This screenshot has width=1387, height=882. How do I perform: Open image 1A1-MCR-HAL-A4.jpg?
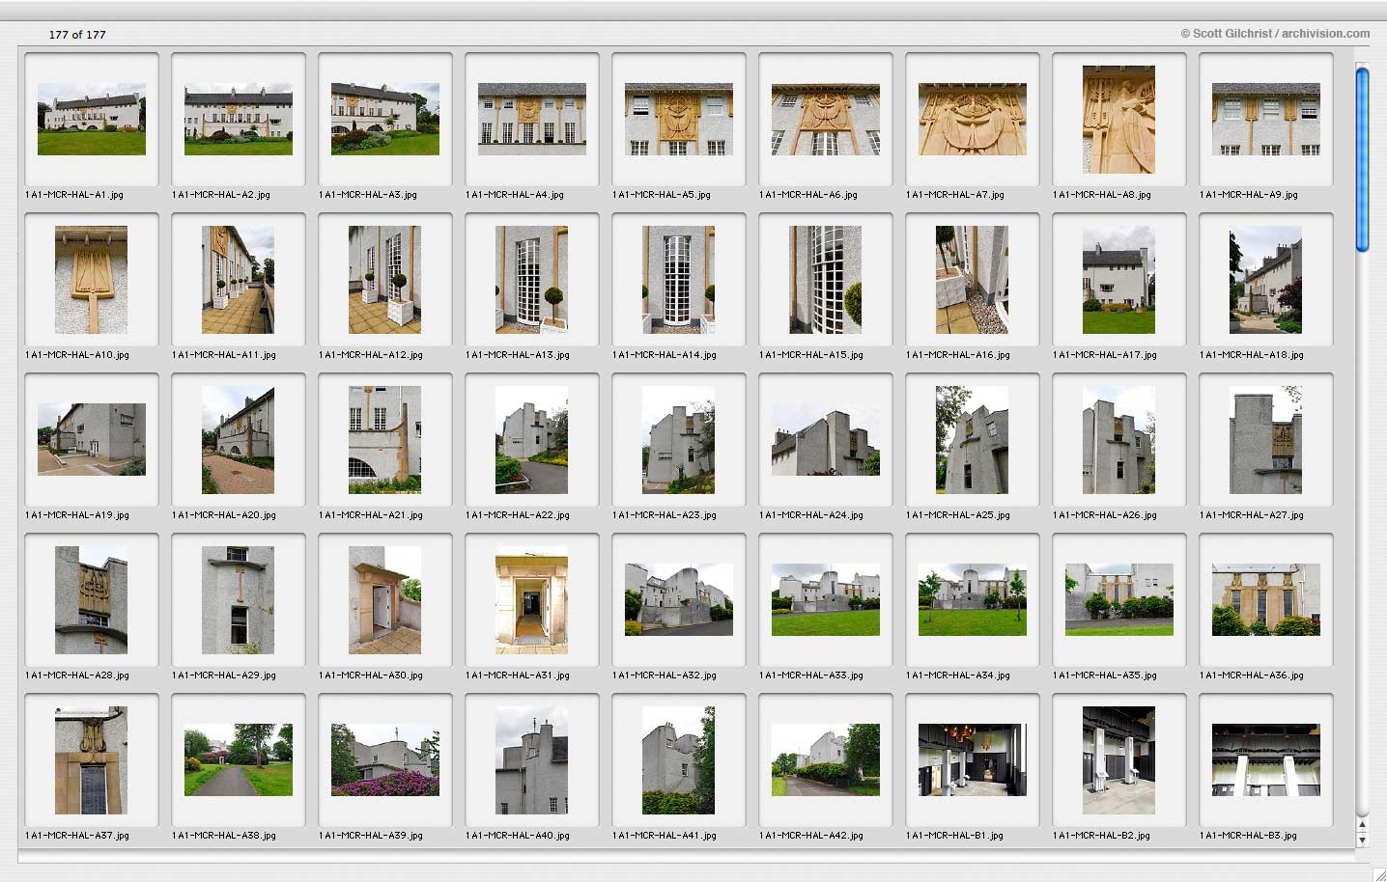tap(532, 119)
